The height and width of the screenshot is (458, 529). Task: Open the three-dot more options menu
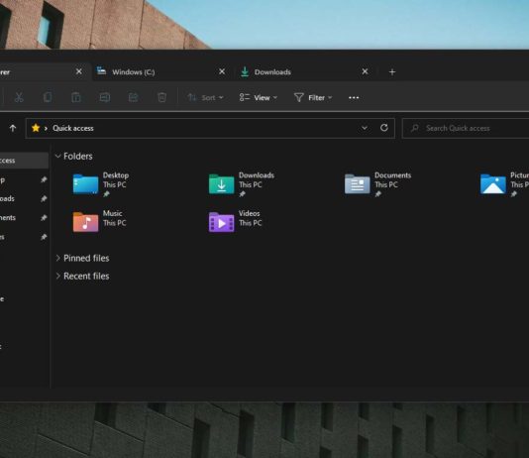pyautogui.click(x=354, y=98)
